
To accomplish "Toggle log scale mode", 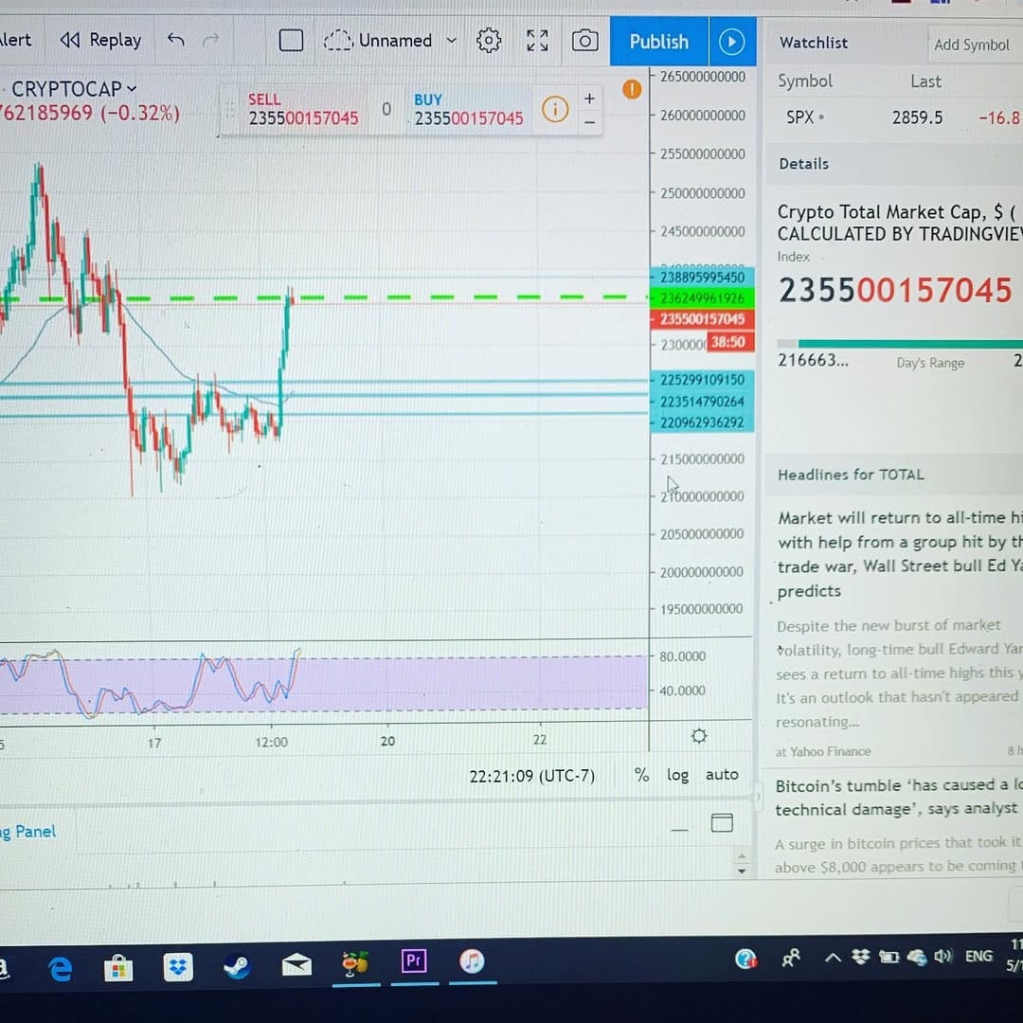I will [x=677, y=775].
